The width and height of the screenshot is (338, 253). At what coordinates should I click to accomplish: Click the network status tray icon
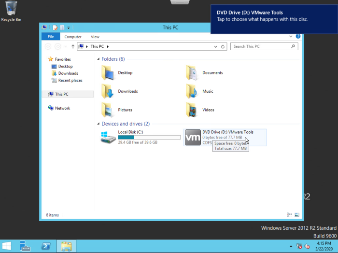(299, 246)
